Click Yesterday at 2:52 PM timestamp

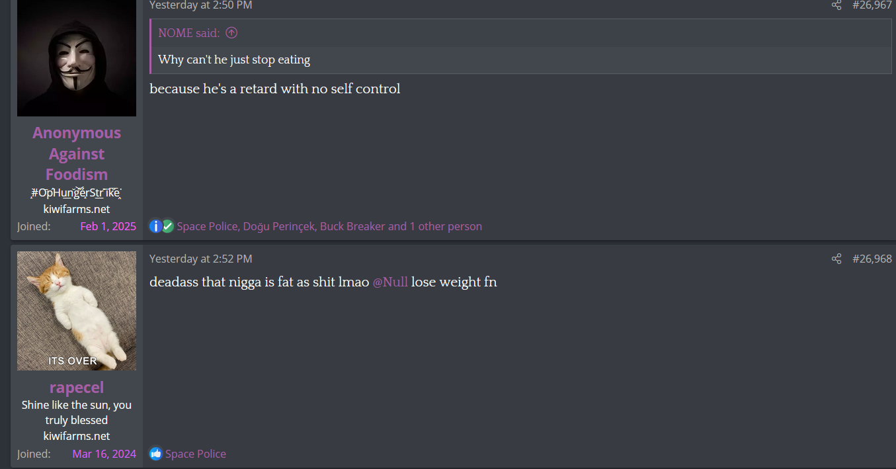[x=201, y=259]
